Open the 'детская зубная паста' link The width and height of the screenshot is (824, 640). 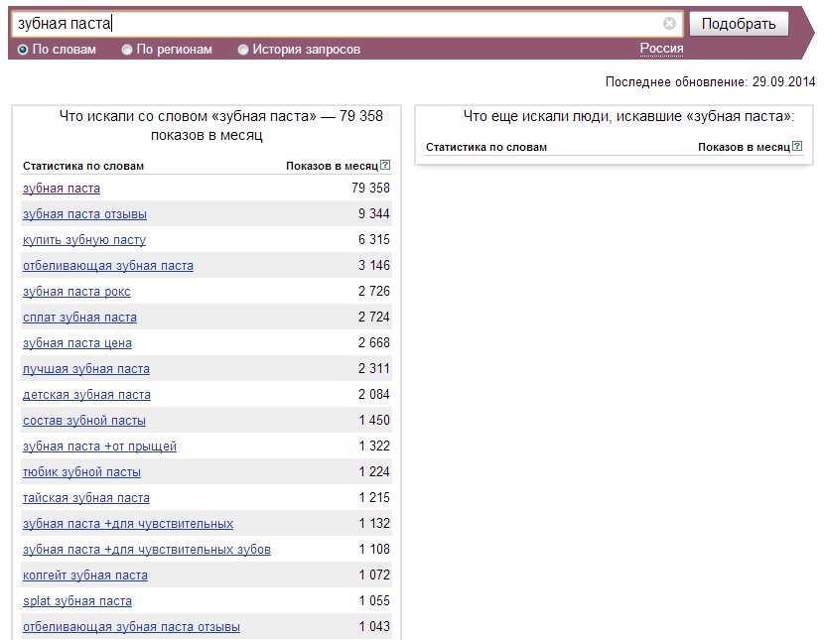coord(86,394)
